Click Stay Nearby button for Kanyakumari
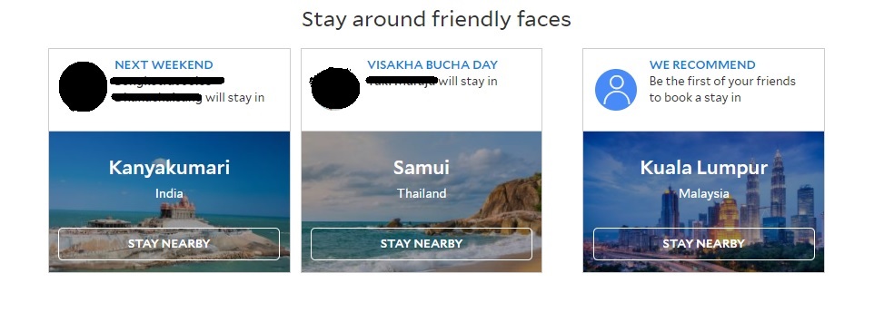 169,244
